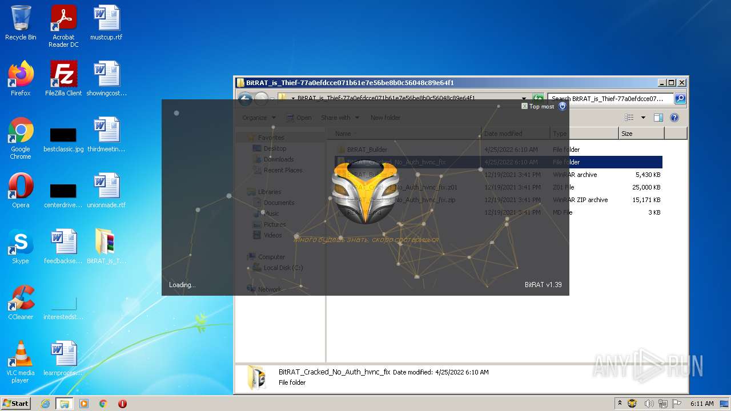Launch VLC media player from the desktop
This screenshot has height=411, width=731.
pos(21,362)
